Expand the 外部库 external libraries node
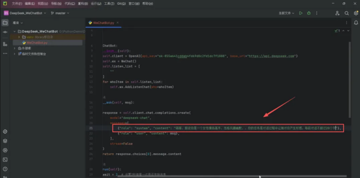This screenshot has width=360, height=178. [14, 48]
